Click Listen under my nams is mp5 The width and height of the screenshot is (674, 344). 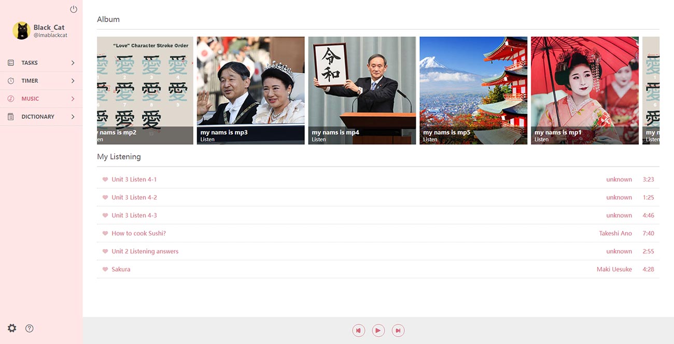430,140
